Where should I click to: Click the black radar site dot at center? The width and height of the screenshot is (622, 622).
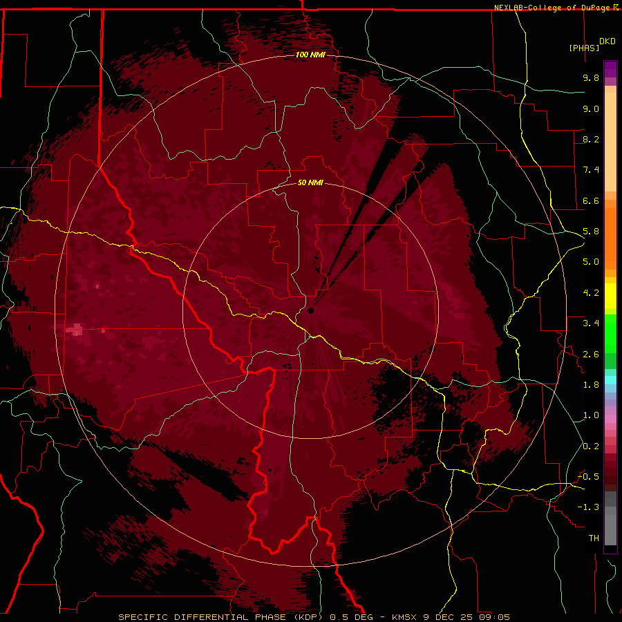coord(311,310)
